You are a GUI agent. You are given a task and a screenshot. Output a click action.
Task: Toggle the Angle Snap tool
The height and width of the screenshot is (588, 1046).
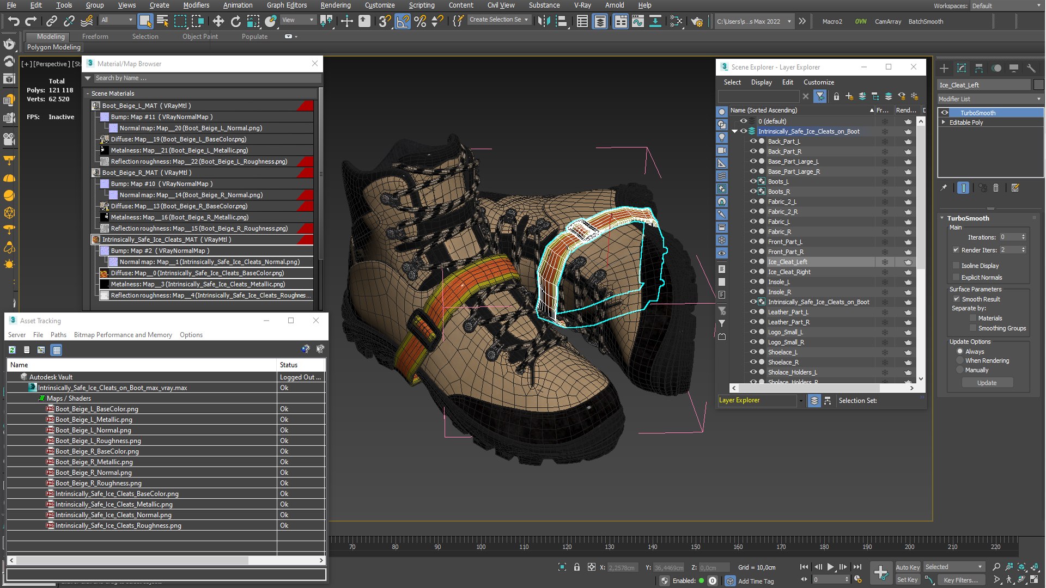(x=402, y=21)
